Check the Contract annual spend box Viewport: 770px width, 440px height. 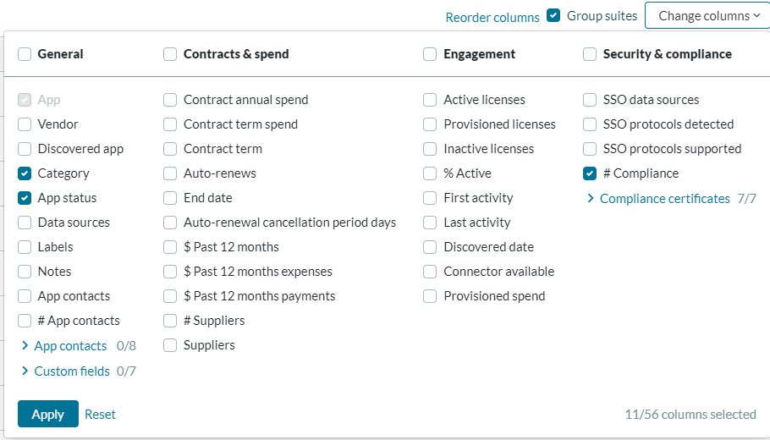(x=170, y=100)
